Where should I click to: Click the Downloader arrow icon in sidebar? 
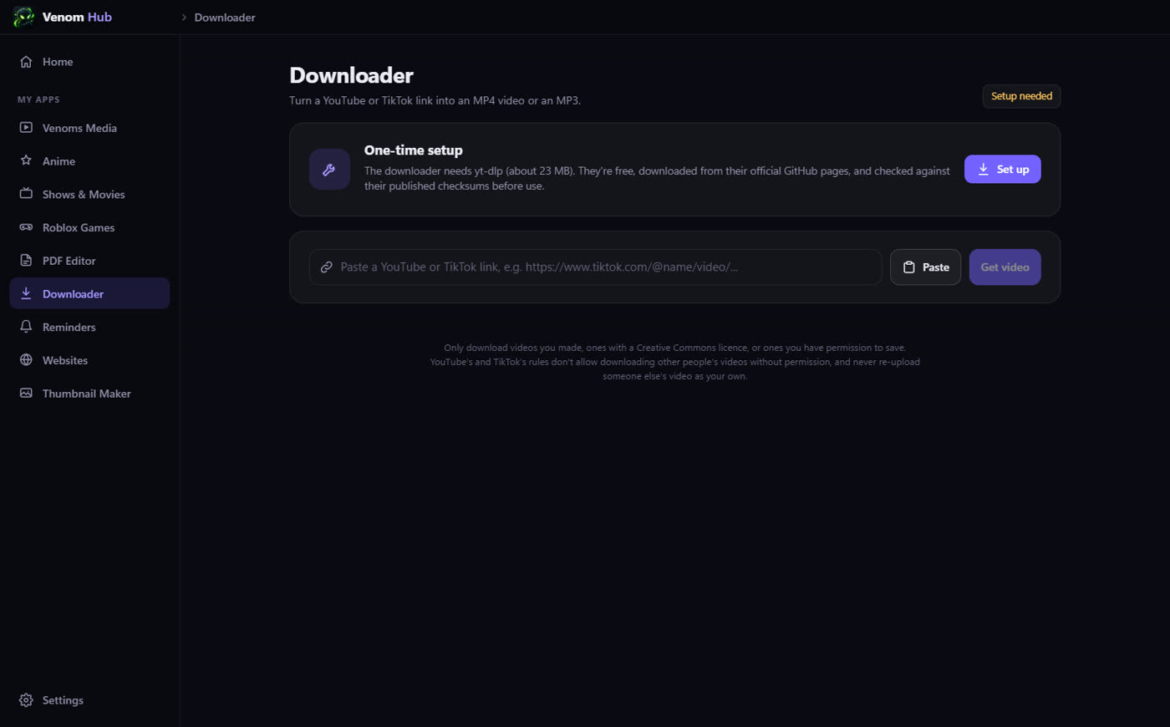coord(26,293)
